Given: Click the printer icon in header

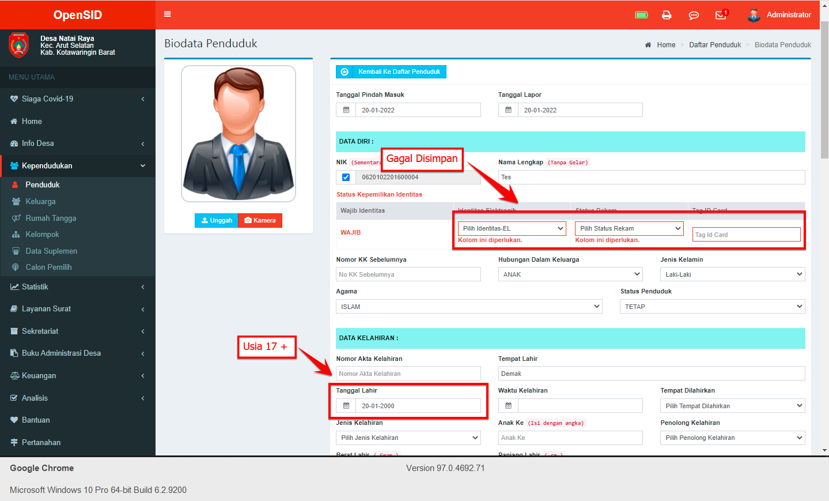Looking at the screenshot, I should pyautogui.click(x=667, y=15).
